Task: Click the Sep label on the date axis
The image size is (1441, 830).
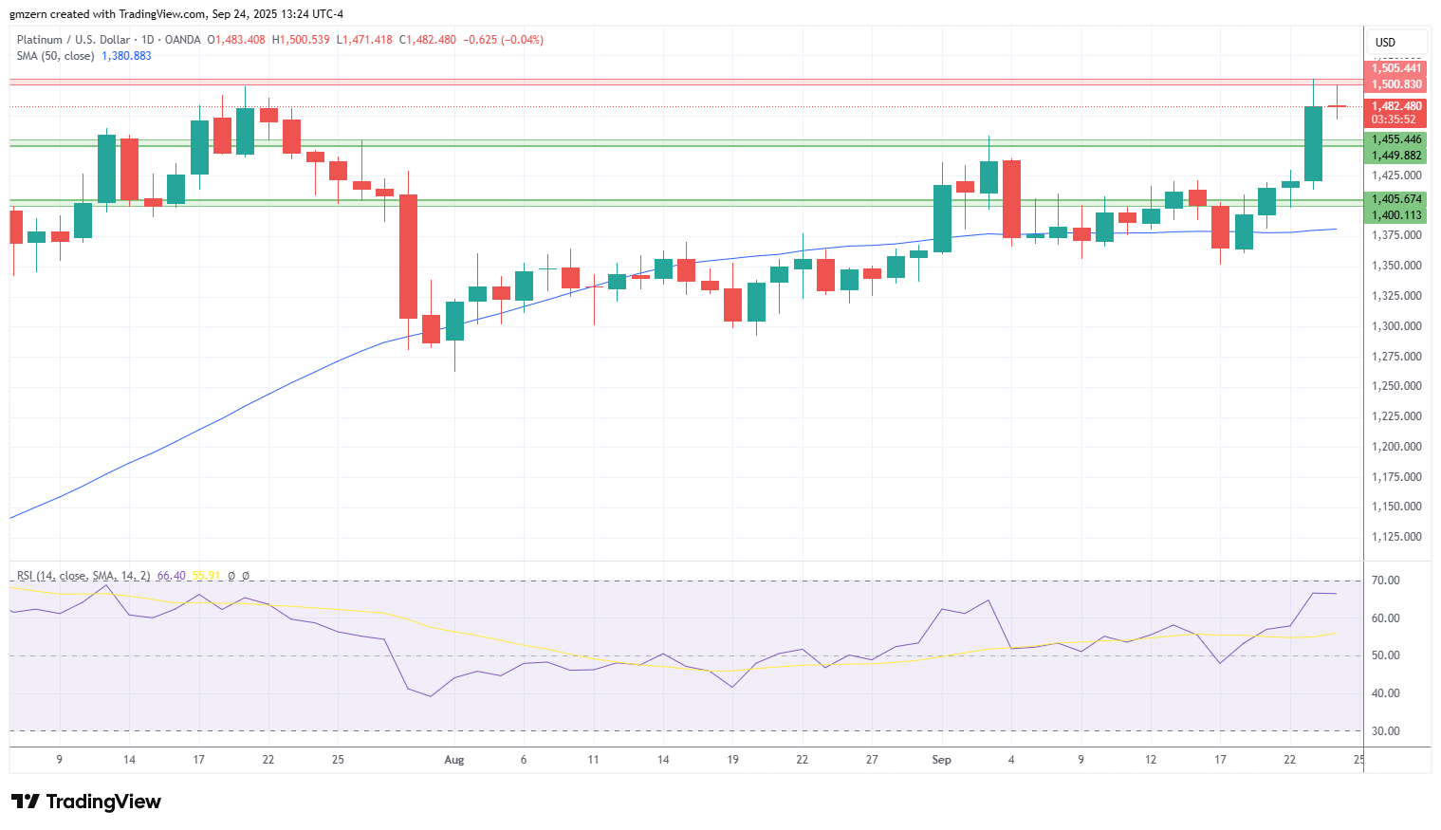Action: (941, 760)
